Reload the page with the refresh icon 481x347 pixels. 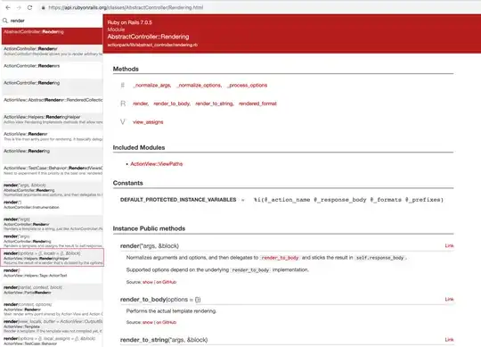click(x=29, y=7)
